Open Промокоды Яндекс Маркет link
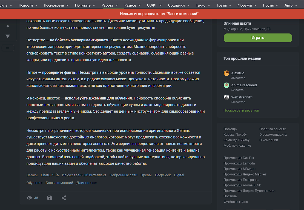The image size is (304, 210). [245, 174]
